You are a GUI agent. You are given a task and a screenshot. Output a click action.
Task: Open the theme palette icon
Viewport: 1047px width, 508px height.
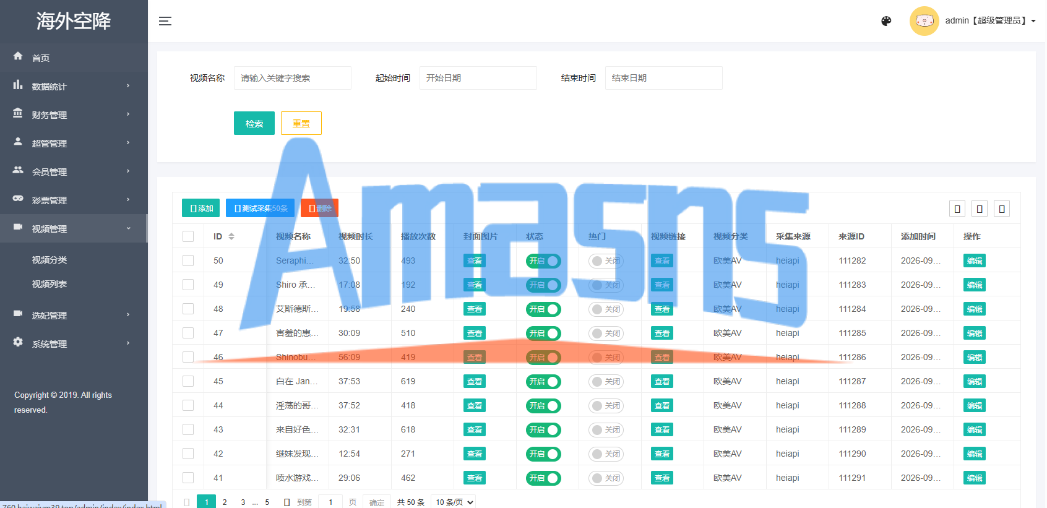[x=886, y=21]
